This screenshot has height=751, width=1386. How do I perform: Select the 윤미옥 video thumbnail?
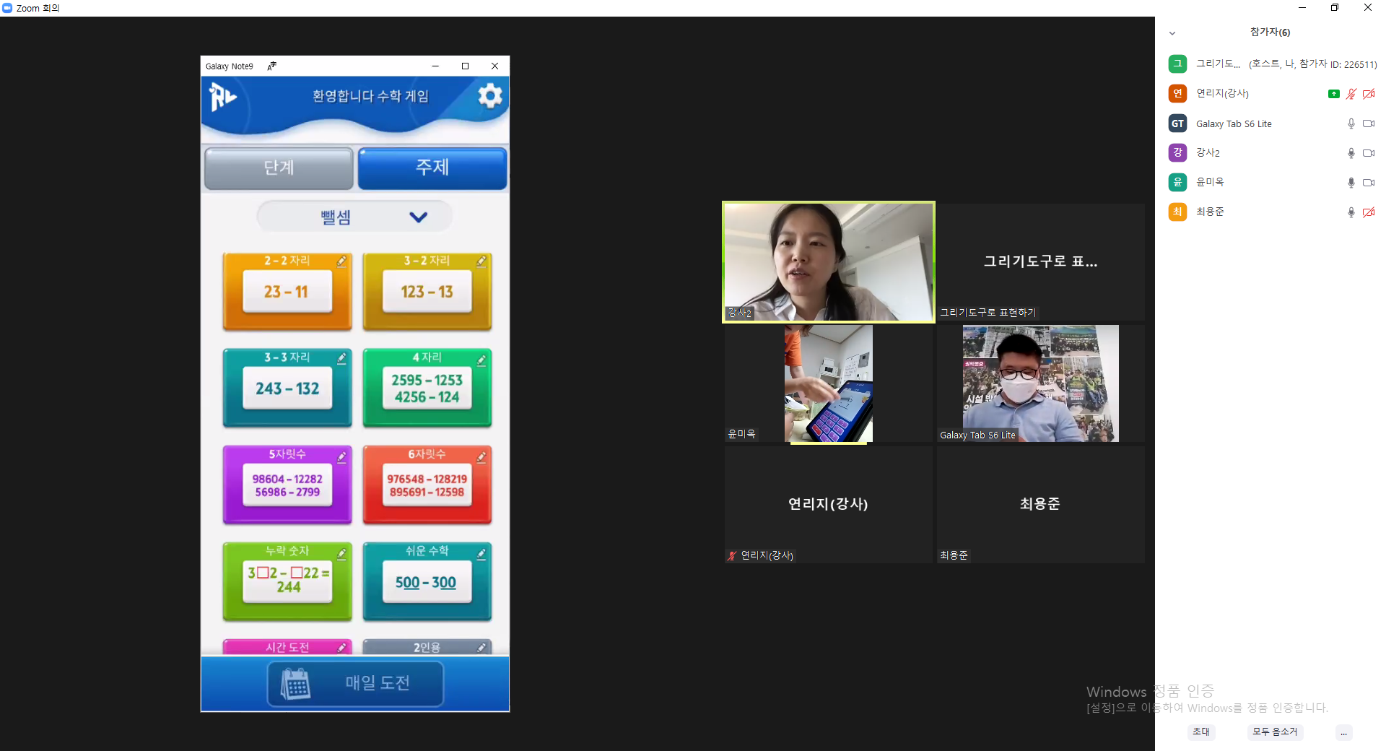click(x=829, y=383)
